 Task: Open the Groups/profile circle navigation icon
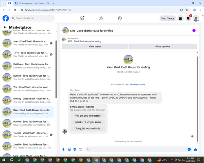(x=120, y=18)
